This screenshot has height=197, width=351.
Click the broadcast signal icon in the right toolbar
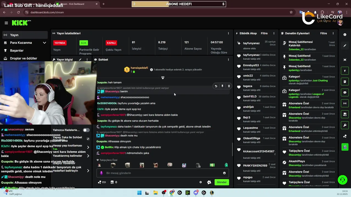(345, 103)
